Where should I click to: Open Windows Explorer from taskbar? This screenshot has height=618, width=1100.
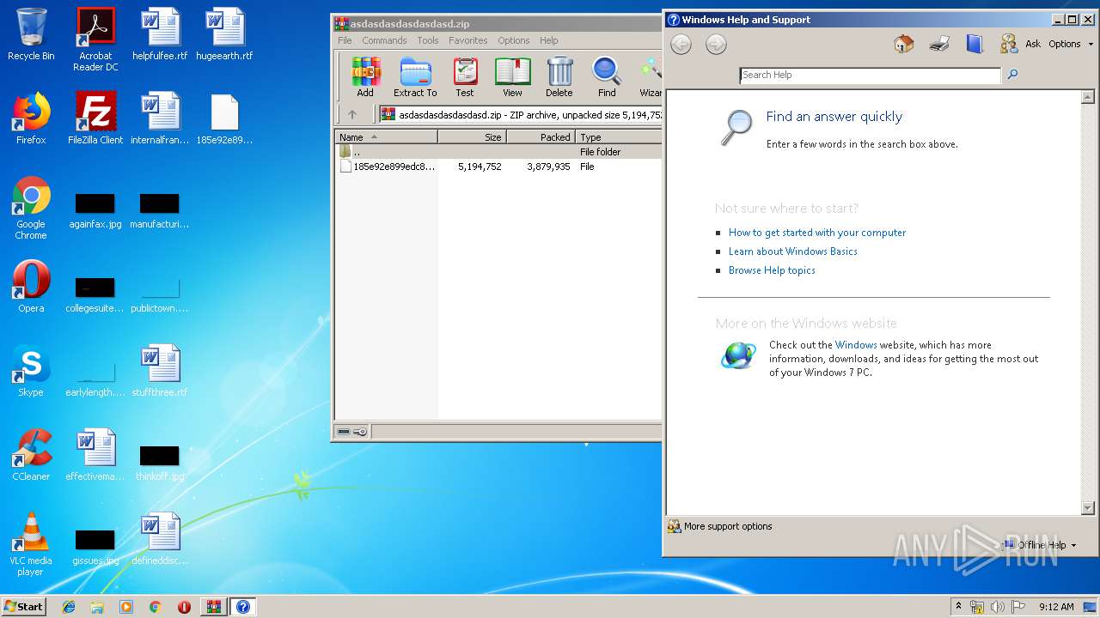97,607
